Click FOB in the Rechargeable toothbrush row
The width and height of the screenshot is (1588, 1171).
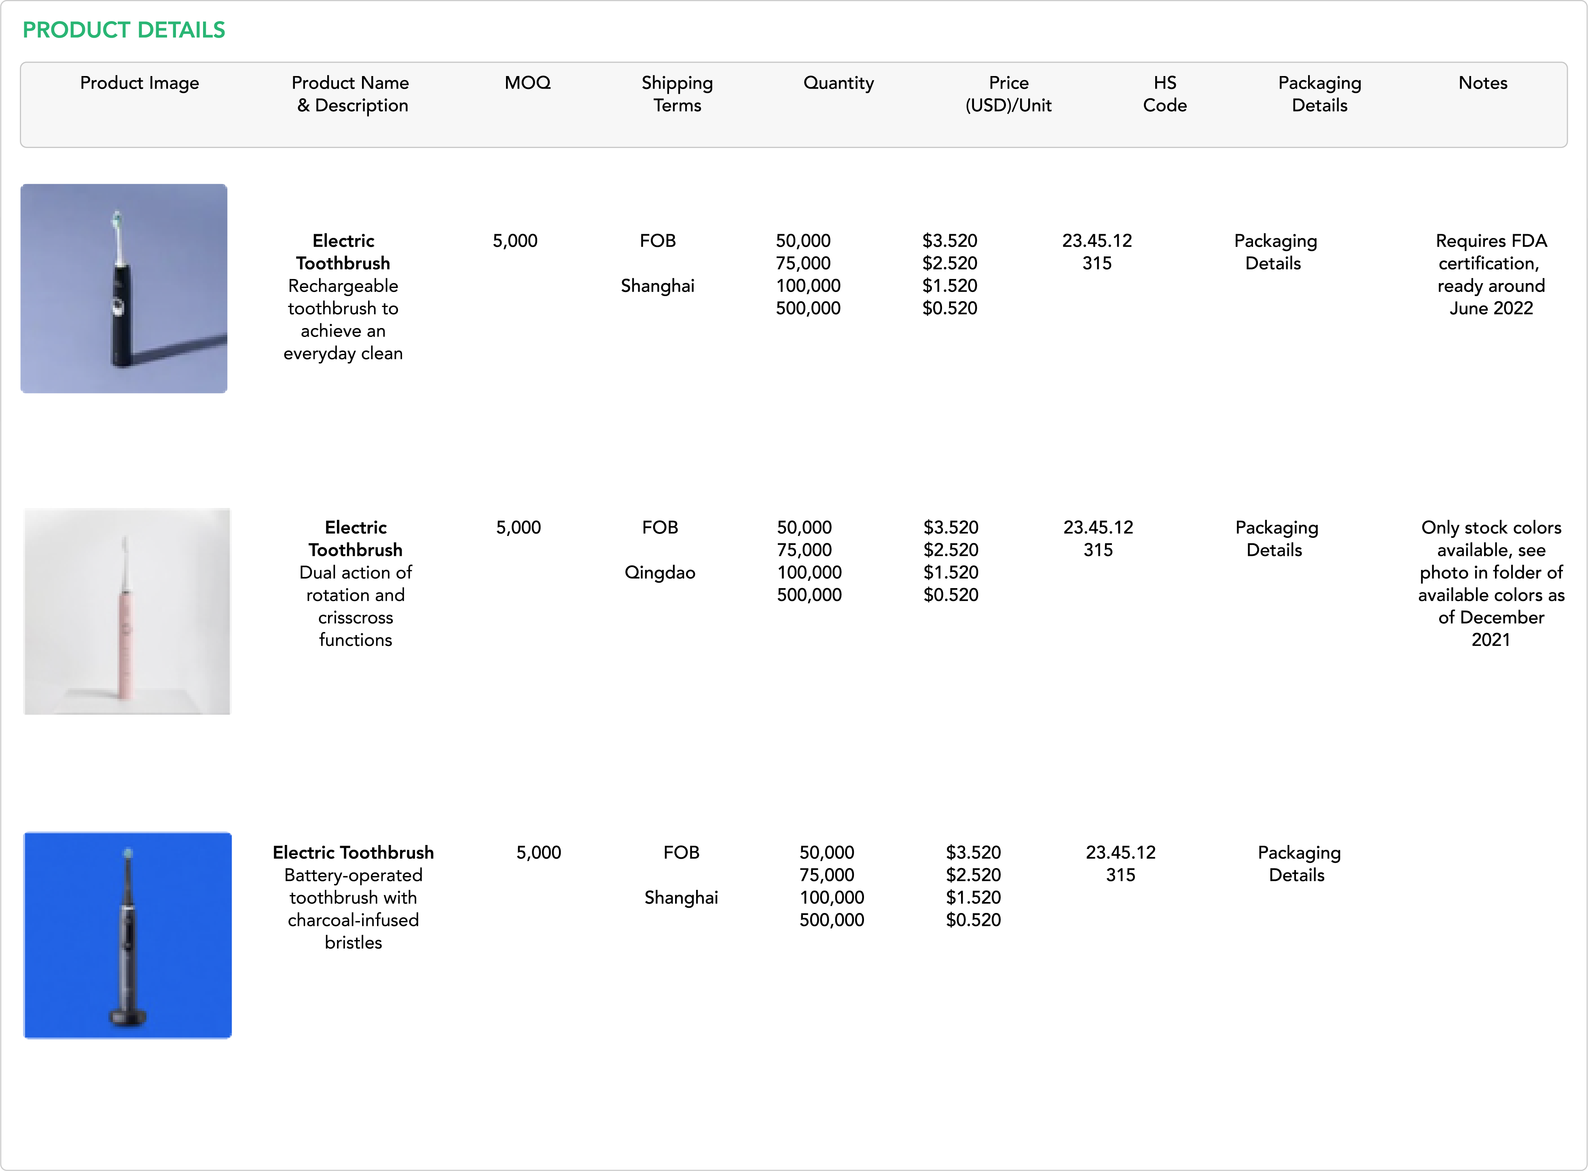(x=658, y=241)
